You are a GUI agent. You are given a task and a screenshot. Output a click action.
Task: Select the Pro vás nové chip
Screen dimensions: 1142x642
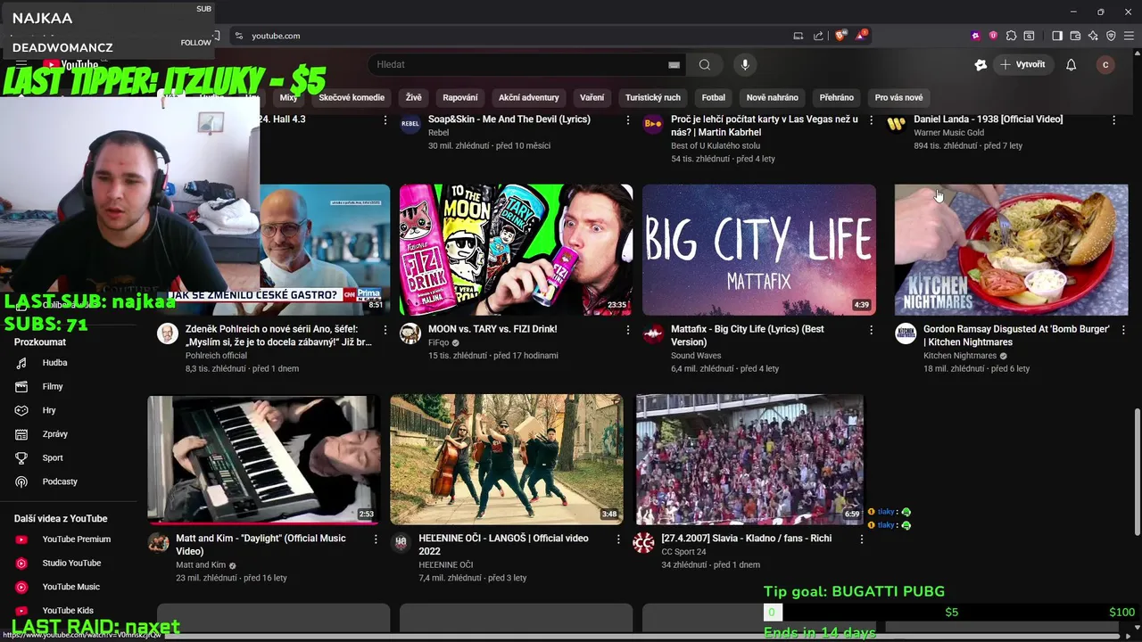click(898, 97)
